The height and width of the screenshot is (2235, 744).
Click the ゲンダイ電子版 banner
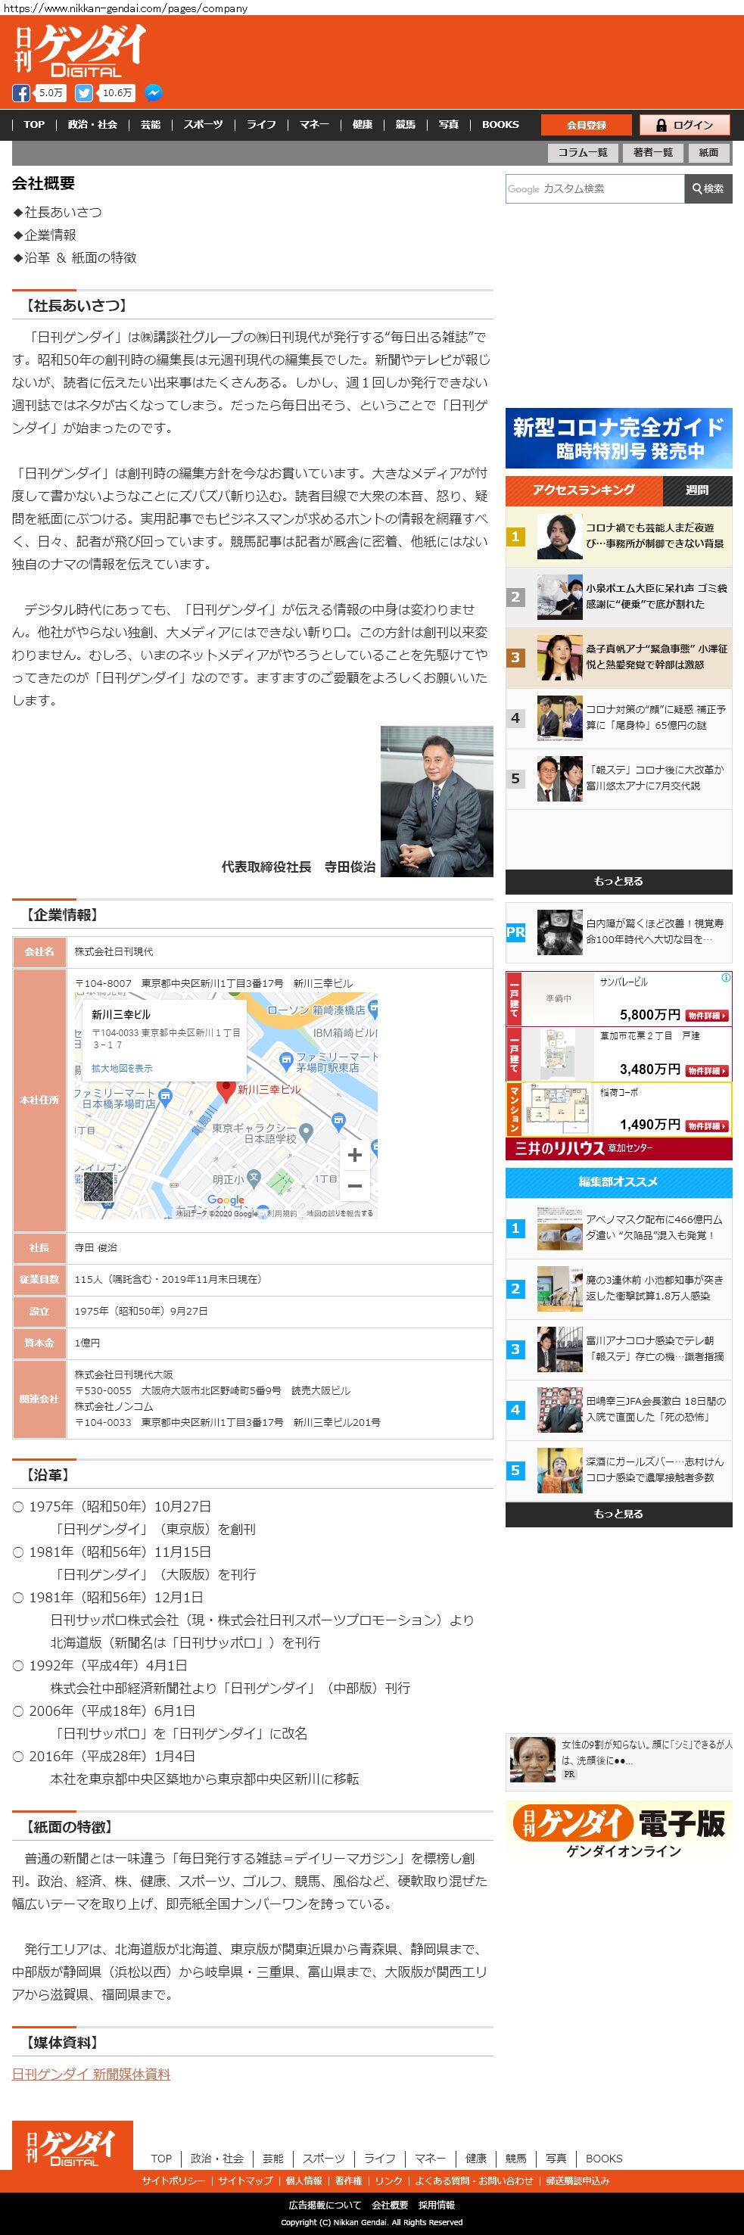tap(619, 1832)
